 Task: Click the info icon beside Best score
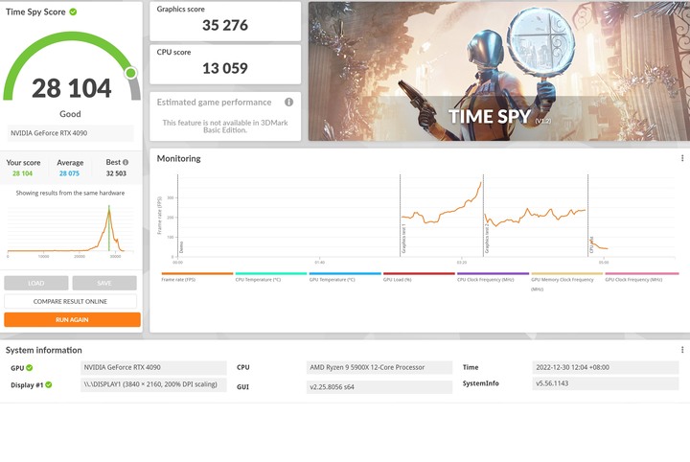pos(126,162)
